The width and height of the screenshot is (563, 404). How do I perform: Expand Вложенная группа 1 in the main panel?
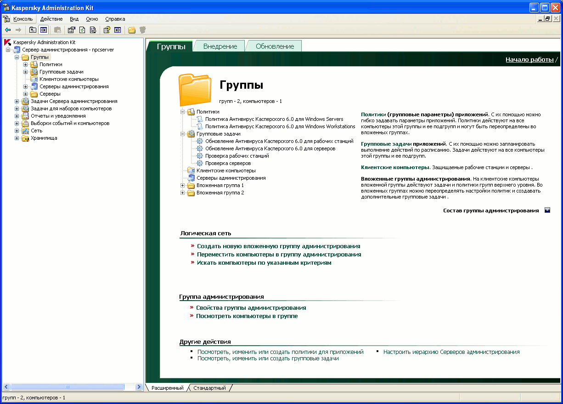(x=183, y=185)
